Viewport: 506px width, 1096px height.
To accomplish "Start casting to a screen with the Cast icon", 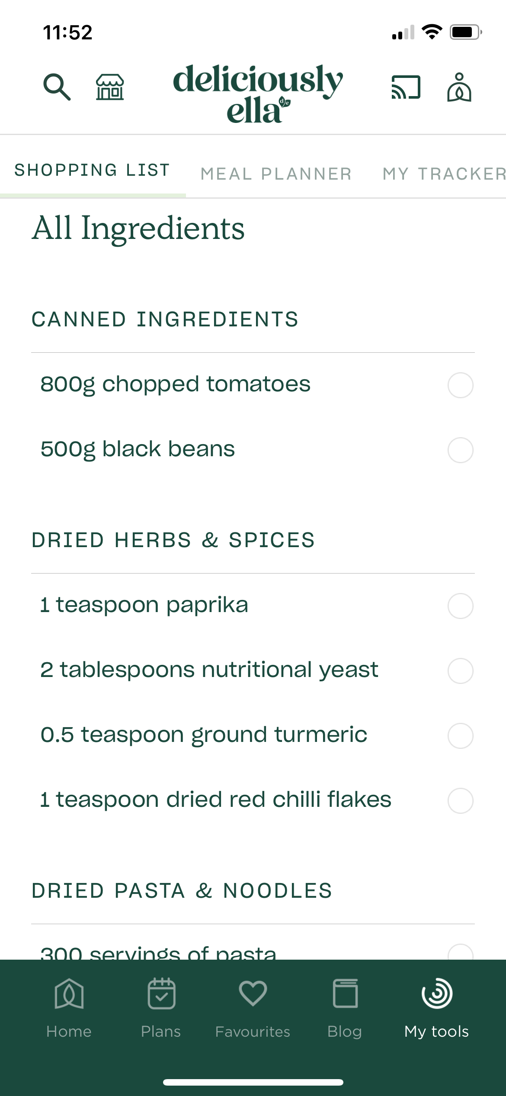I will [406, 87].
